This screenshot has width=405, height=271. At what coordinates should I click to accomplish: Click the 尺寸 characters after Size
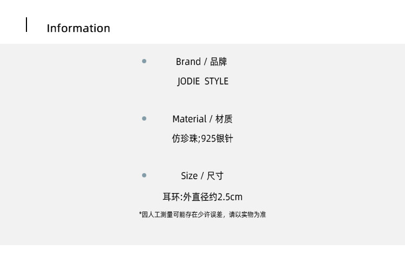click(215, 176)
